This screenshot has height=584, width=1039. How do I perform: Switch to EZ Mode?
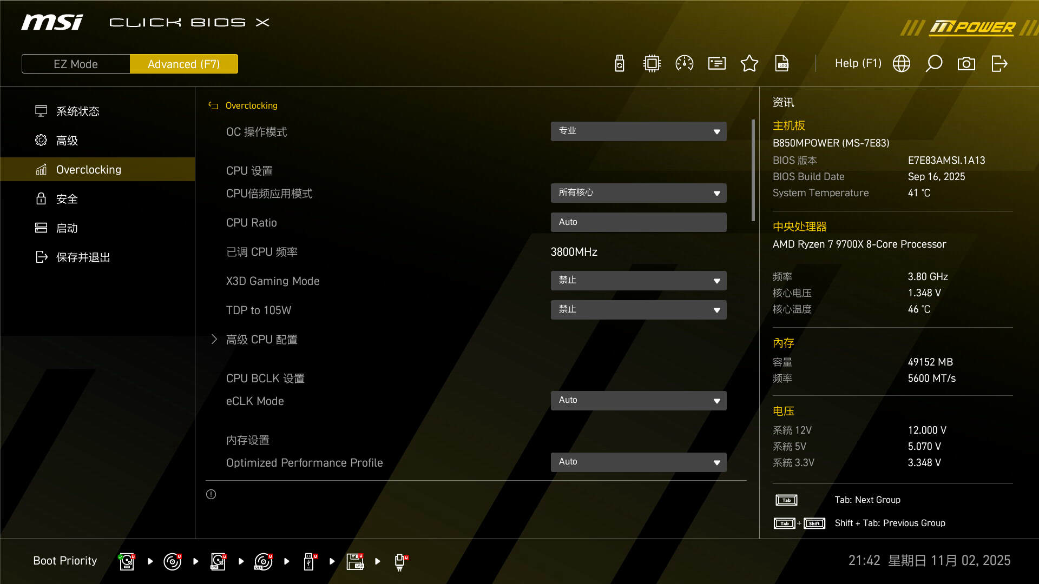click(x=76, y=64)
